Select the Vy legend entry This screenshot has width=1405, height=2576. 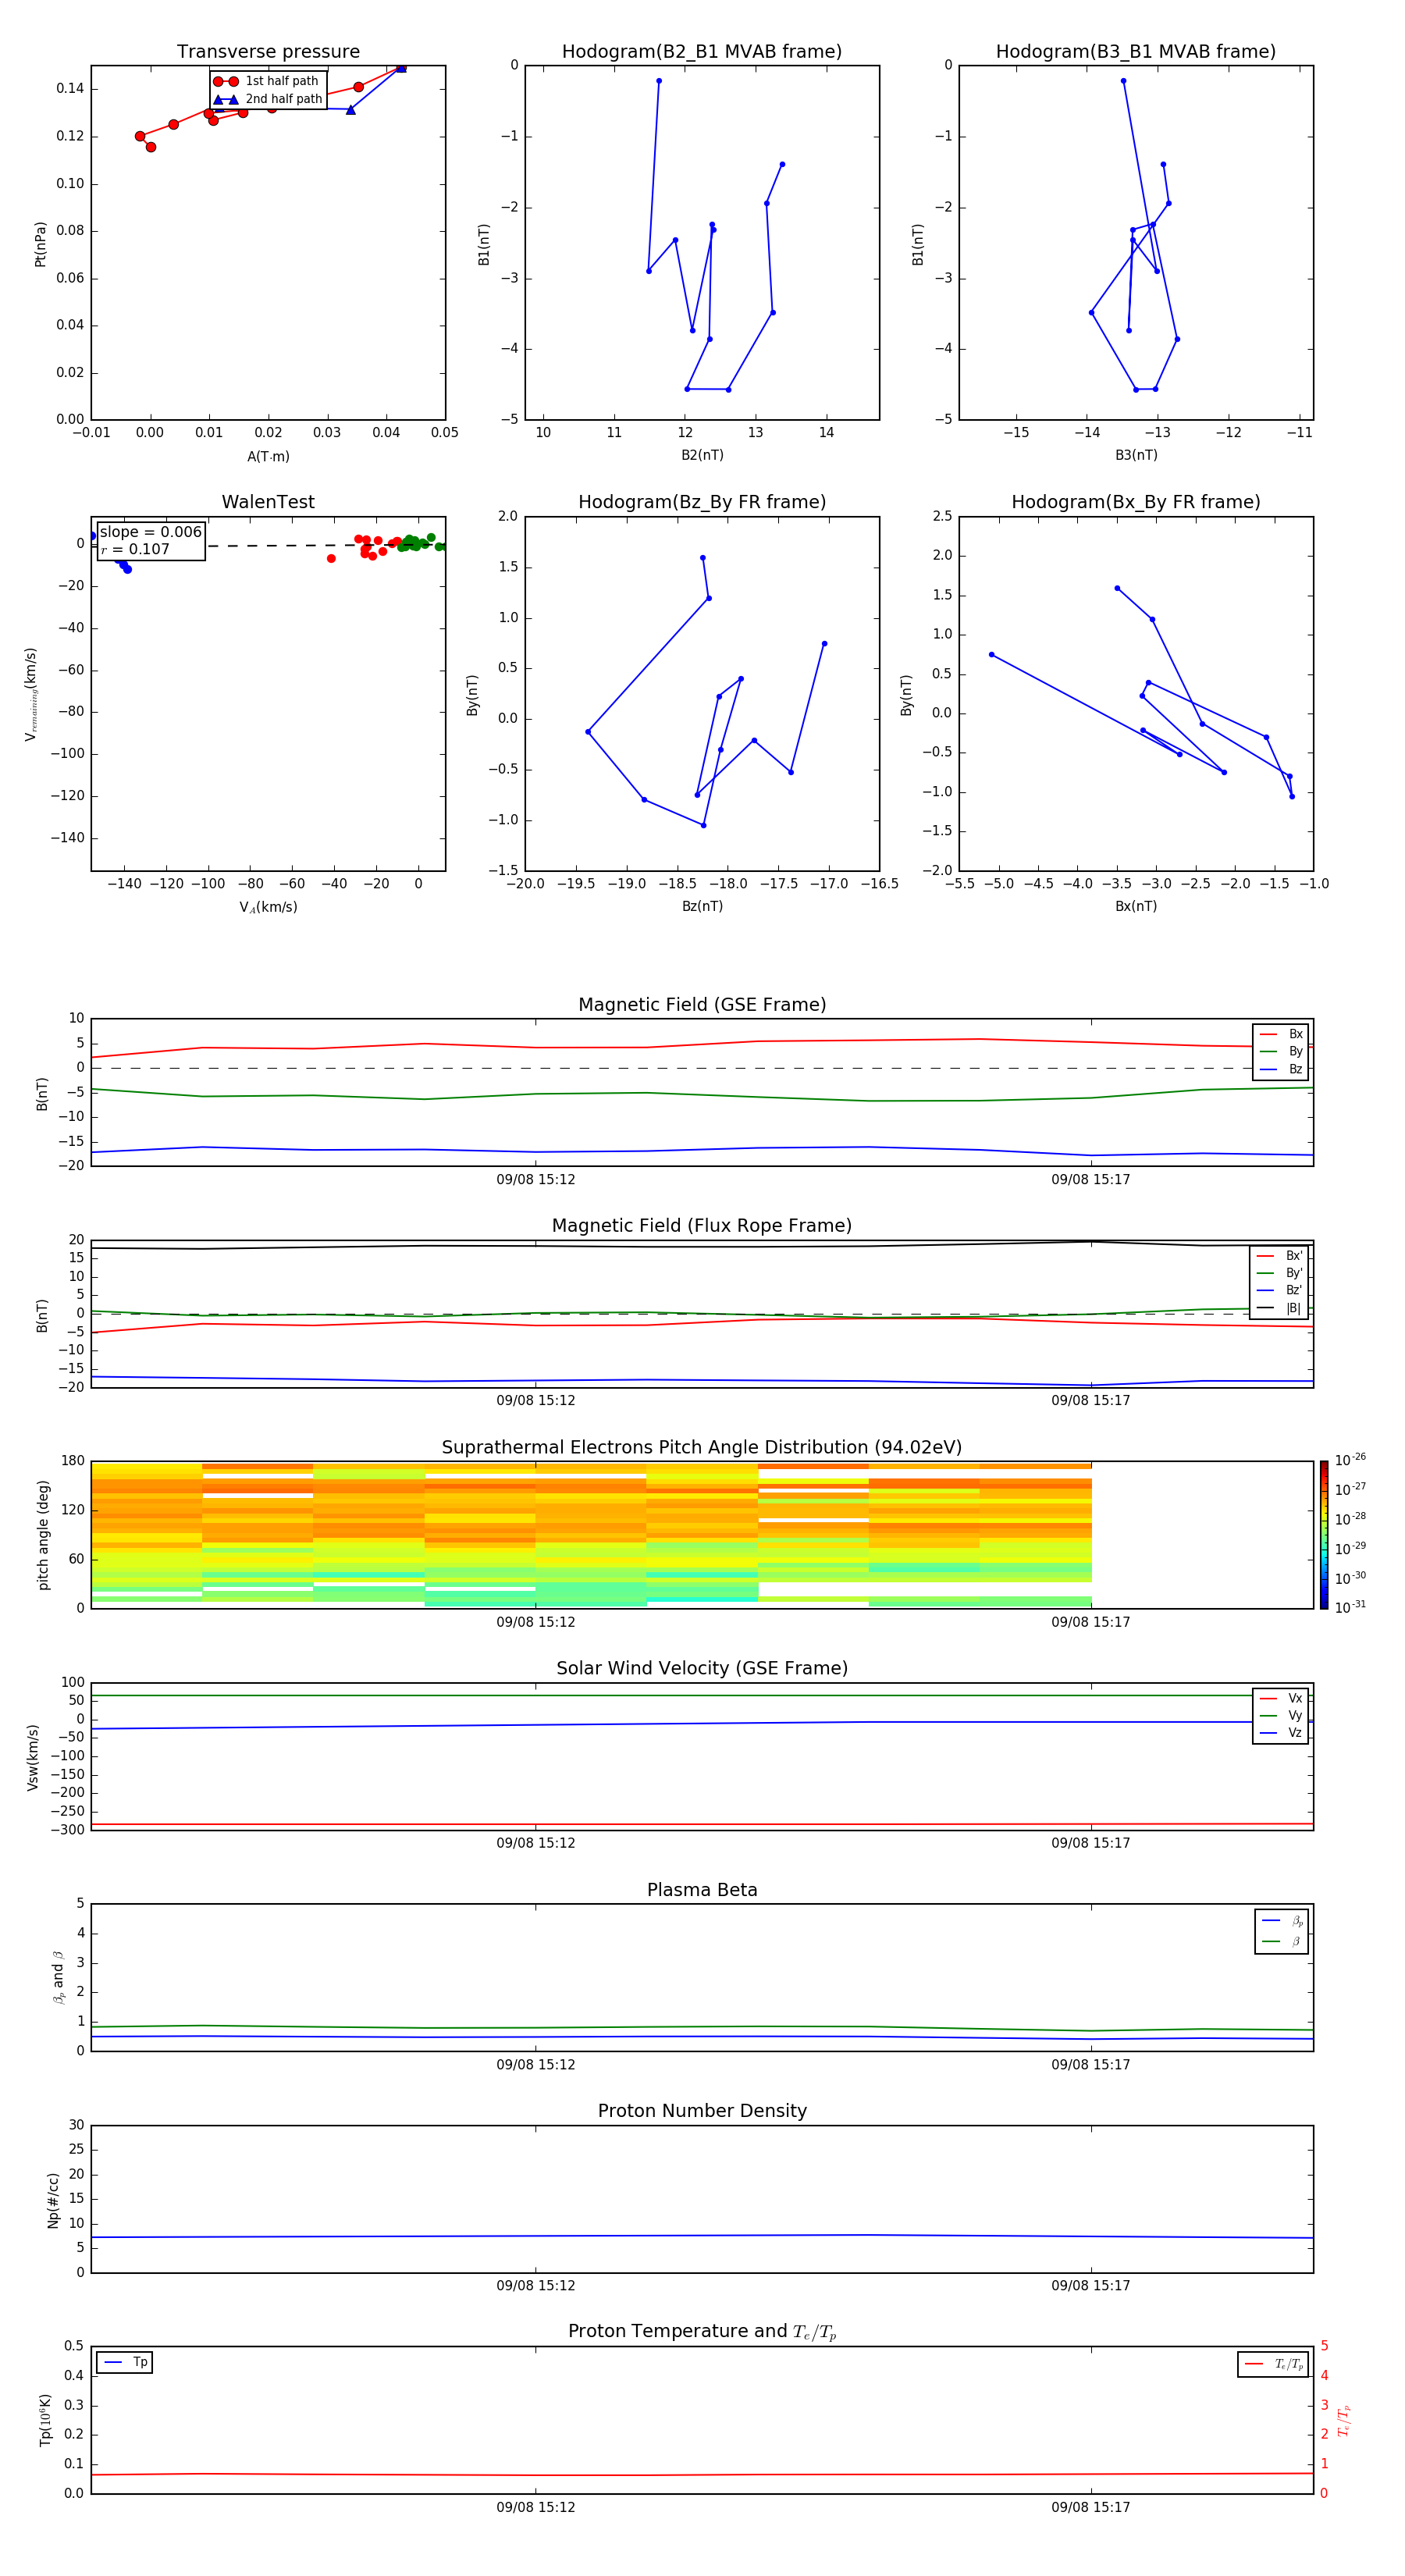pyautogui.click(x=1281, y=1715)
